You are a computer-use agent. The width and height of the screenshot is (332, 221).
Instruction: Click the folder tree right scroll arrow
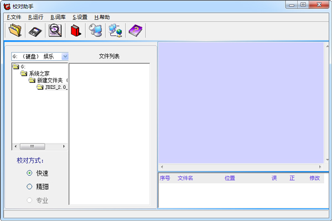coord(64,146)
